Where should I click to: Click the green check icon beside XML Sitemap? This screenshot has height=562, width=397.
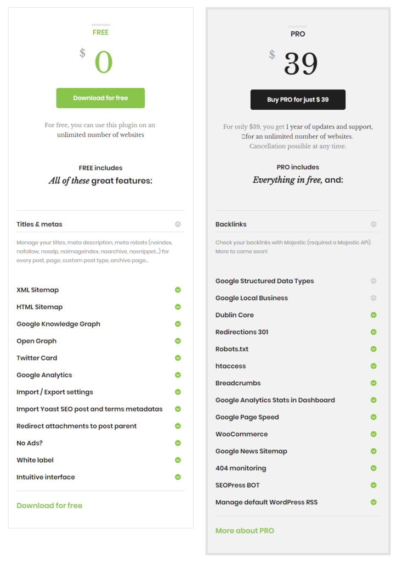[178, 290]
